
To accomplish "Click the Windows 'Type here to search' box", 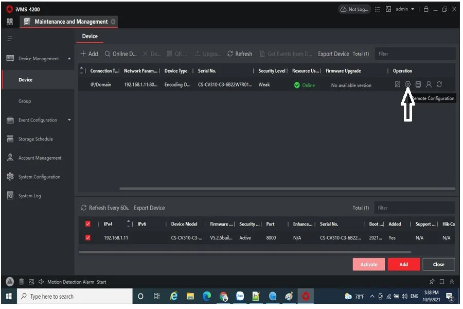I will 75,296.
